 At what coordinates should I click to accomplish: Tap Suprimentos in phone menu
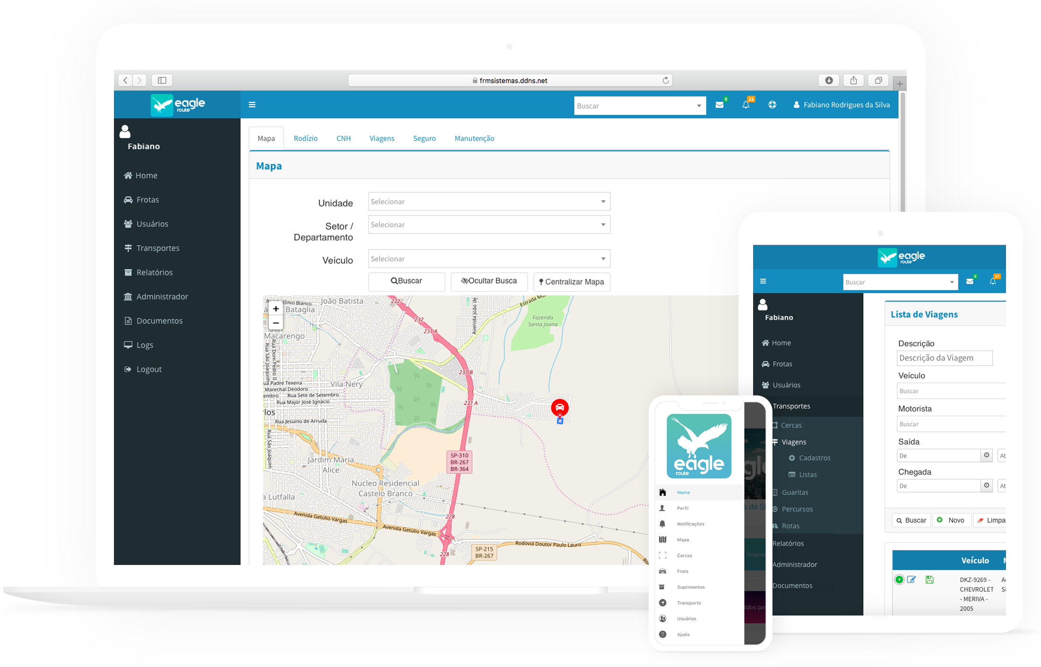coord(690,587)
